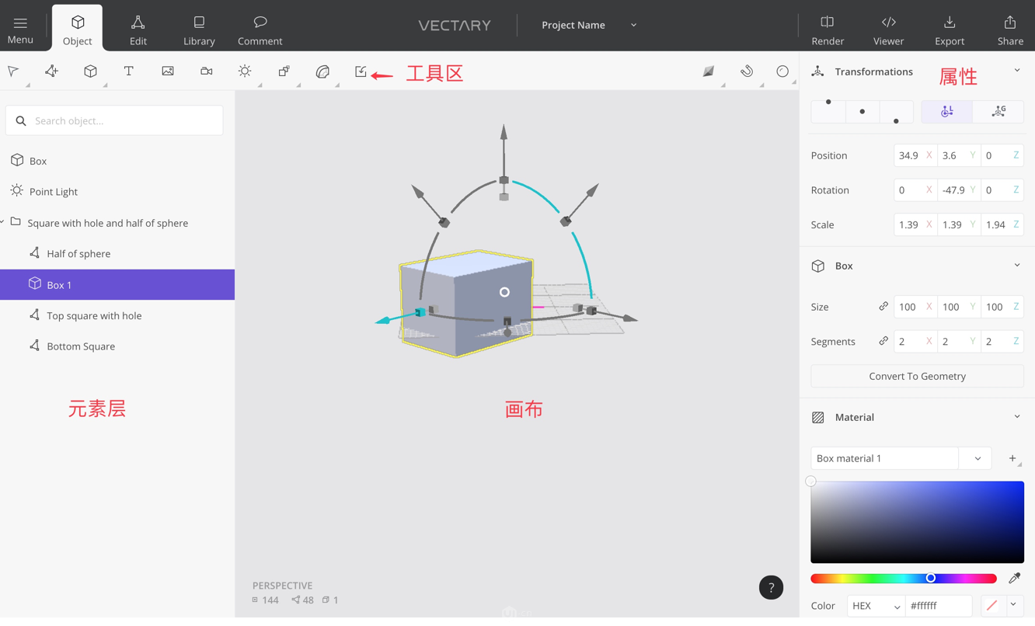This screenshot has width=1035, height=626.
Task: Click the import file icon
Action: 361,71
